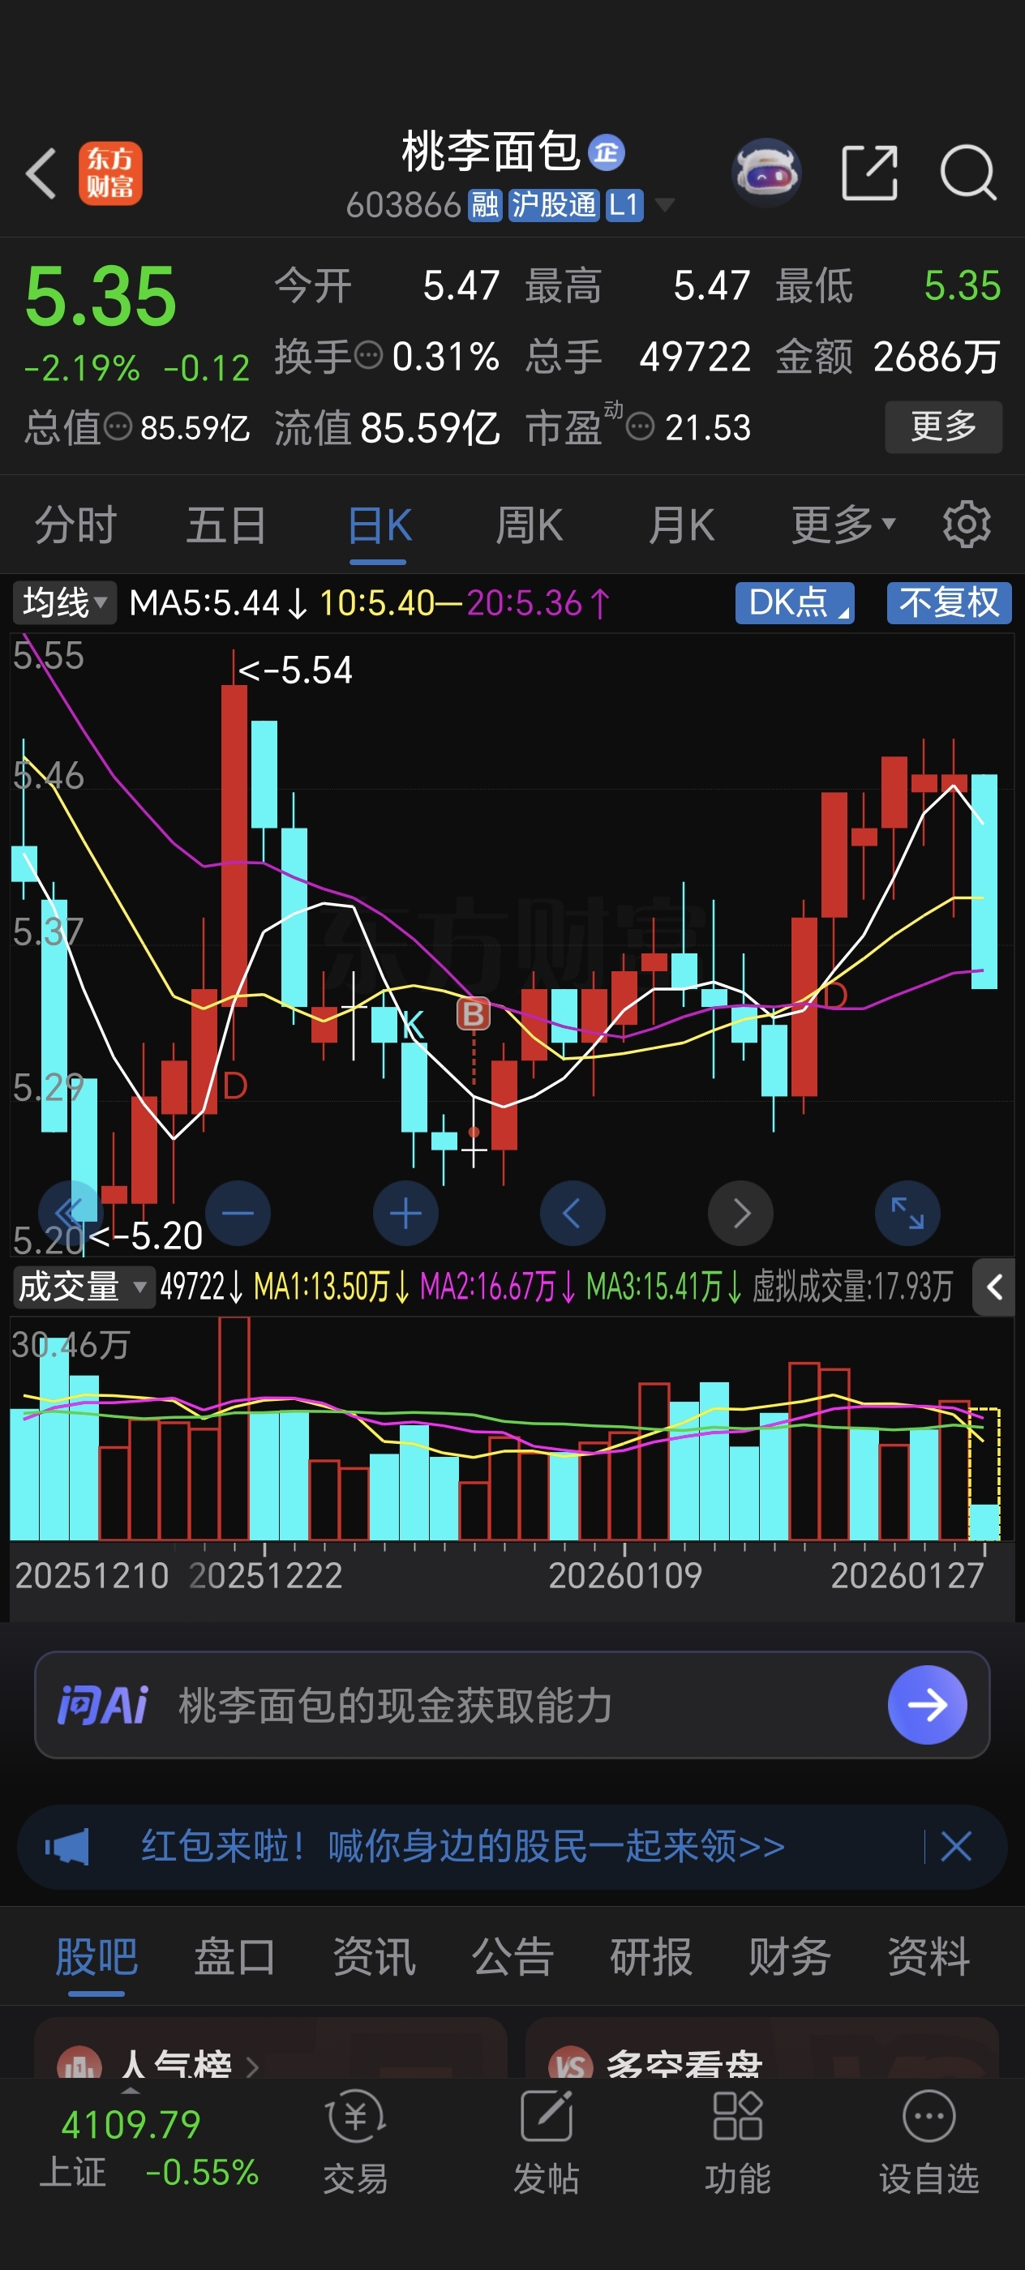Screen dimensions: 1025x2270
Task: Tap 设自选 to add to watchlist
Action: [x=929, y=2142]
